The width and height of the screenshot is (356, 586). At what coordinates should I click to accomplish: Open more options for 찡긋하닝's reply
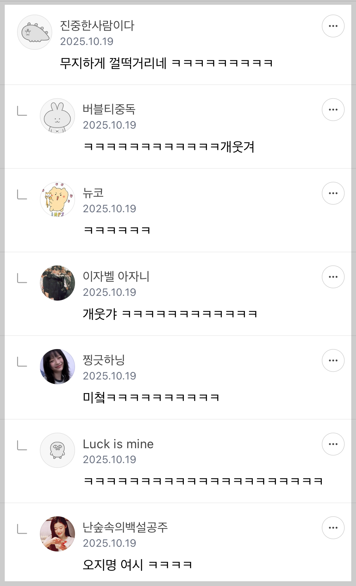point(333,360)
